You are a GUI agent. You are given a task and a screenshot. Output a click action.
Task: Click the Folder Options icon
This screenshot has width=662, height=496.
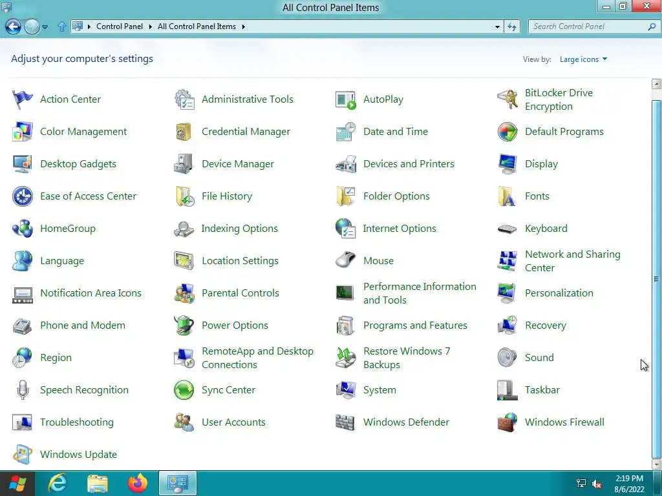pyautogui.click(x=345, y=196)
